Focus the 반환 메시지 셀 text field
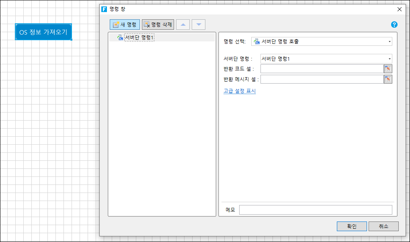 [x=322, y=79]
